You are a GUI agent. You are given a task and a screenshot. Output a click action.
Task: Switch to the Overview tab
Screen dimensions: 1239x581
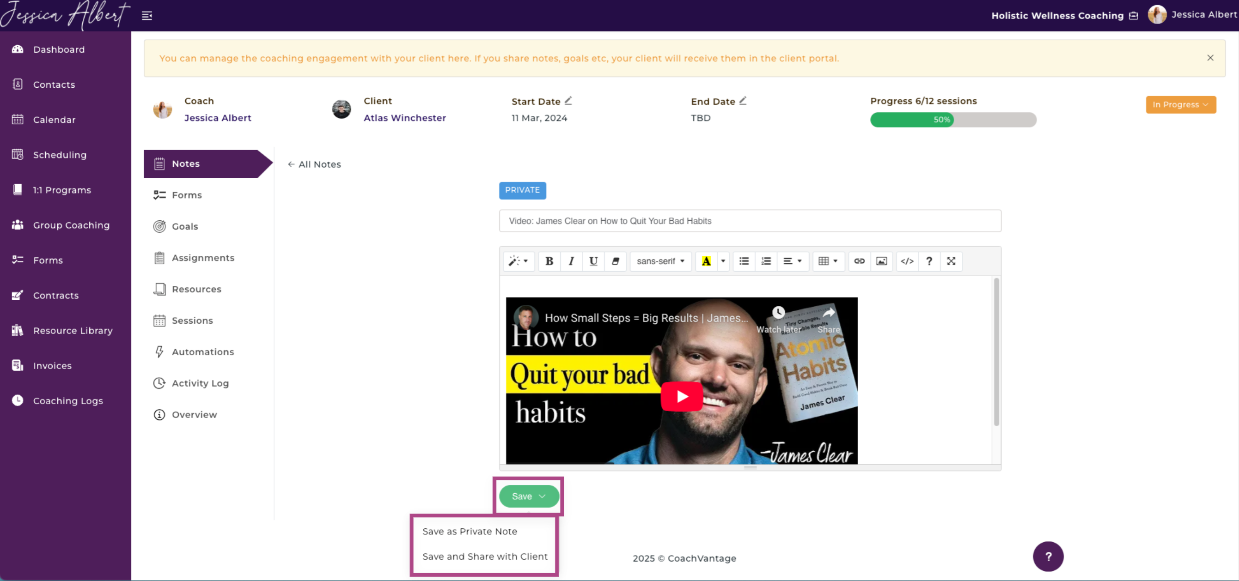point(185,414)
